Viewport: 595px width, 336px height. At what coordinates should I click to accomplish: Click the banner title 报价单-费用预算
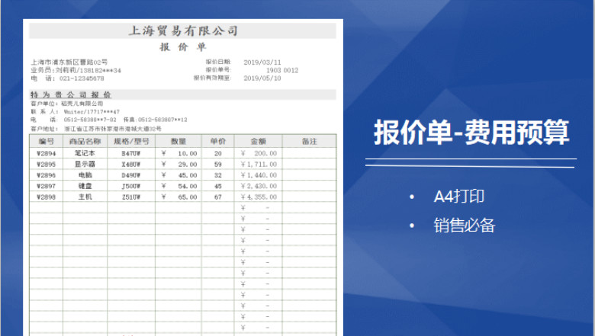pos(471,133)
